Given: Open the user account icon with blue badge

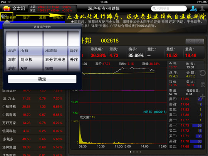Looking at the screenshot, I should coord(193,8).
